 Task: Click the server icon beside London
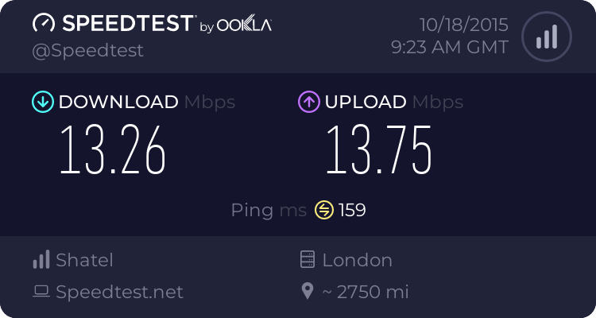(308, 260)
